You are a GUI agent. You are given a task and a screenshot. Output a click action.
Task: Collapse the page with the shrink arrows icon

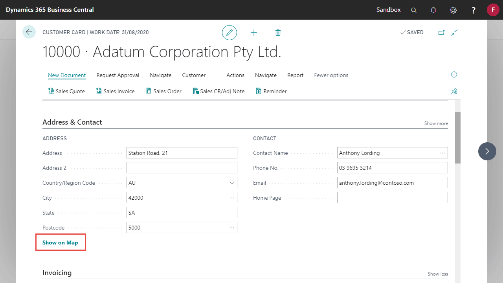click(x=455, y=33)
